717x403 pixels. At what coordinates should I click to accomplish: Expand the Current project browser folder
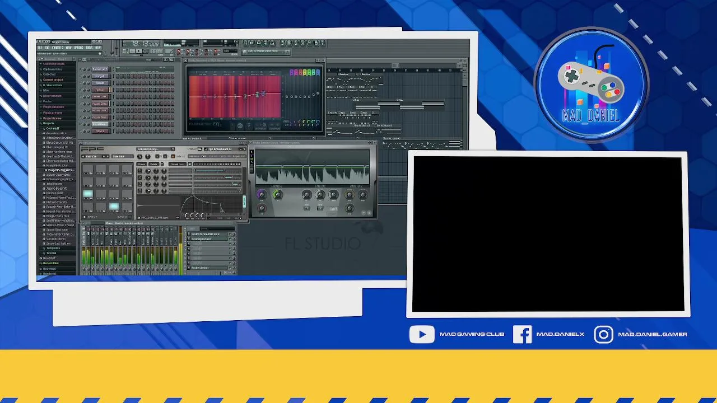(53, 79)
